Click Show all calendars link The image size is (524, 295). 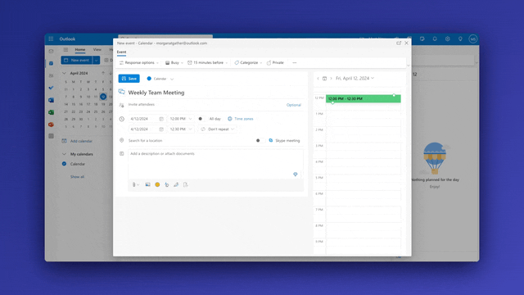tap(77, 177)
